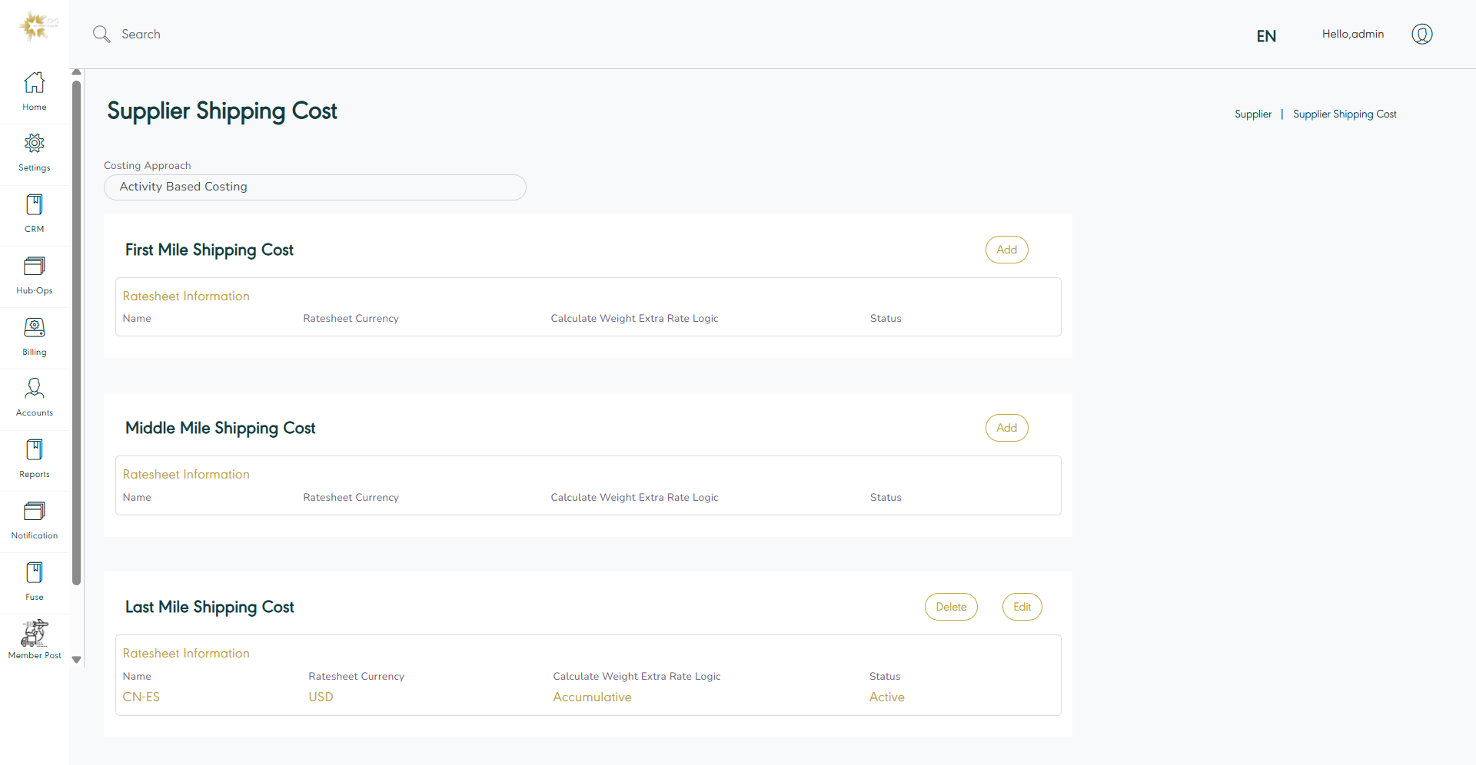Delete the Last Mile ratesheet
The height and width of the screenshot is (765, 1476).
(951, 607)
